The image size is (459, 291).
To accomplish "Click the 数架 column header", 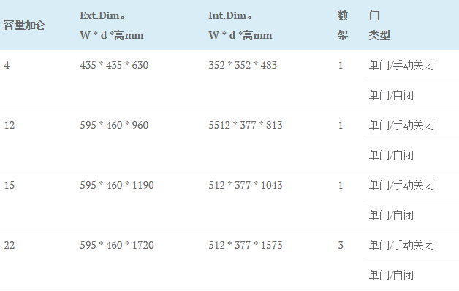I will click(343, 26).
